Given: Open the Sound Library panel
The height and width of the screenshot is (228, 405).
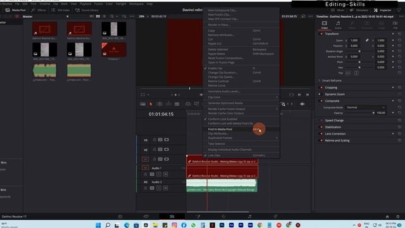Looking at the screenshot, I should [x=87, y=10].
